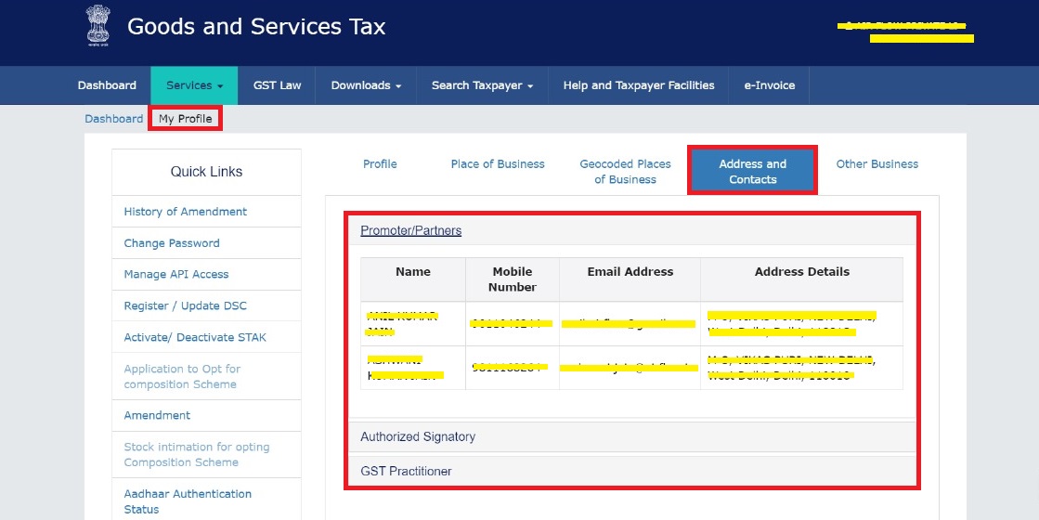
Task: Open the Other Business tab
Action: pyautogui.click(x=877, y=164)
